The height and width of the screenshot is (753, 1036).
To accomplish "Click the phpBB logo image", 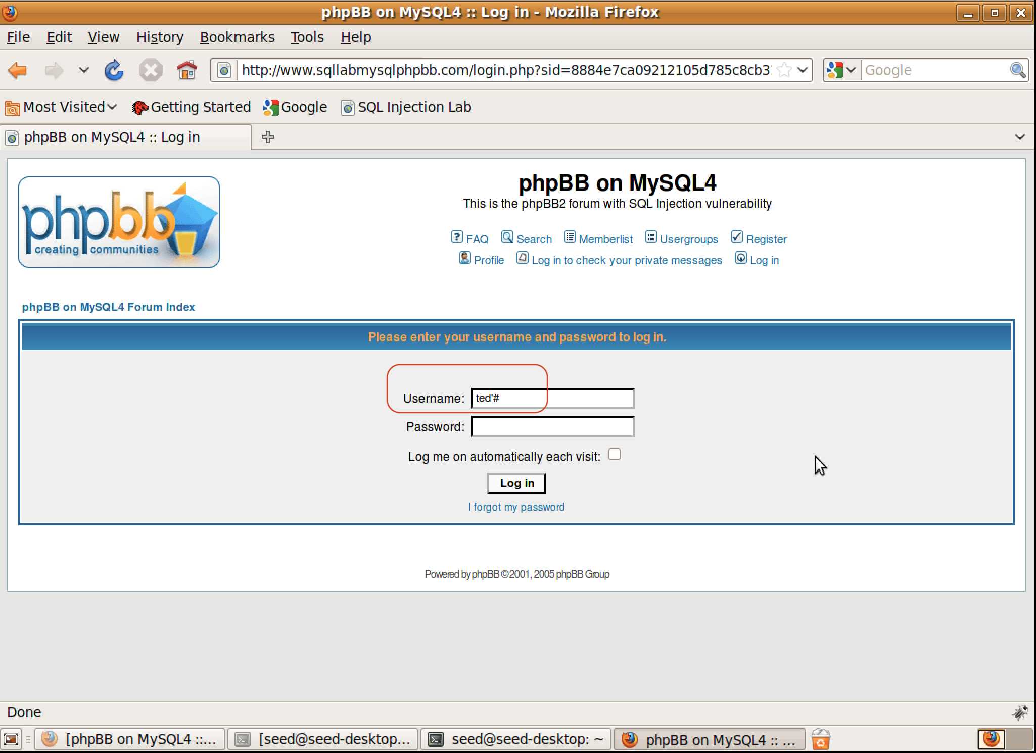I will pos(119,222).
